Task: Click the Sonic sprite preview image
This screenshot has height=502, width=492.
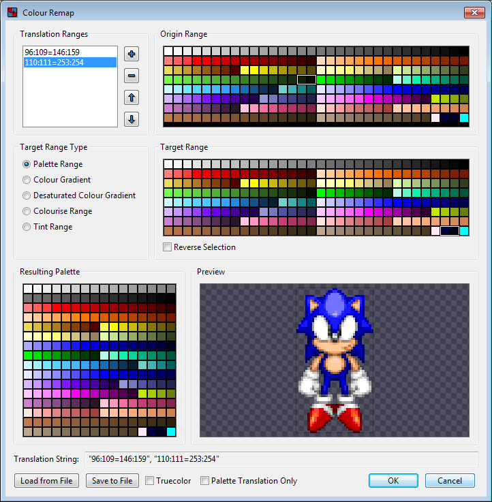Action: 335,360
